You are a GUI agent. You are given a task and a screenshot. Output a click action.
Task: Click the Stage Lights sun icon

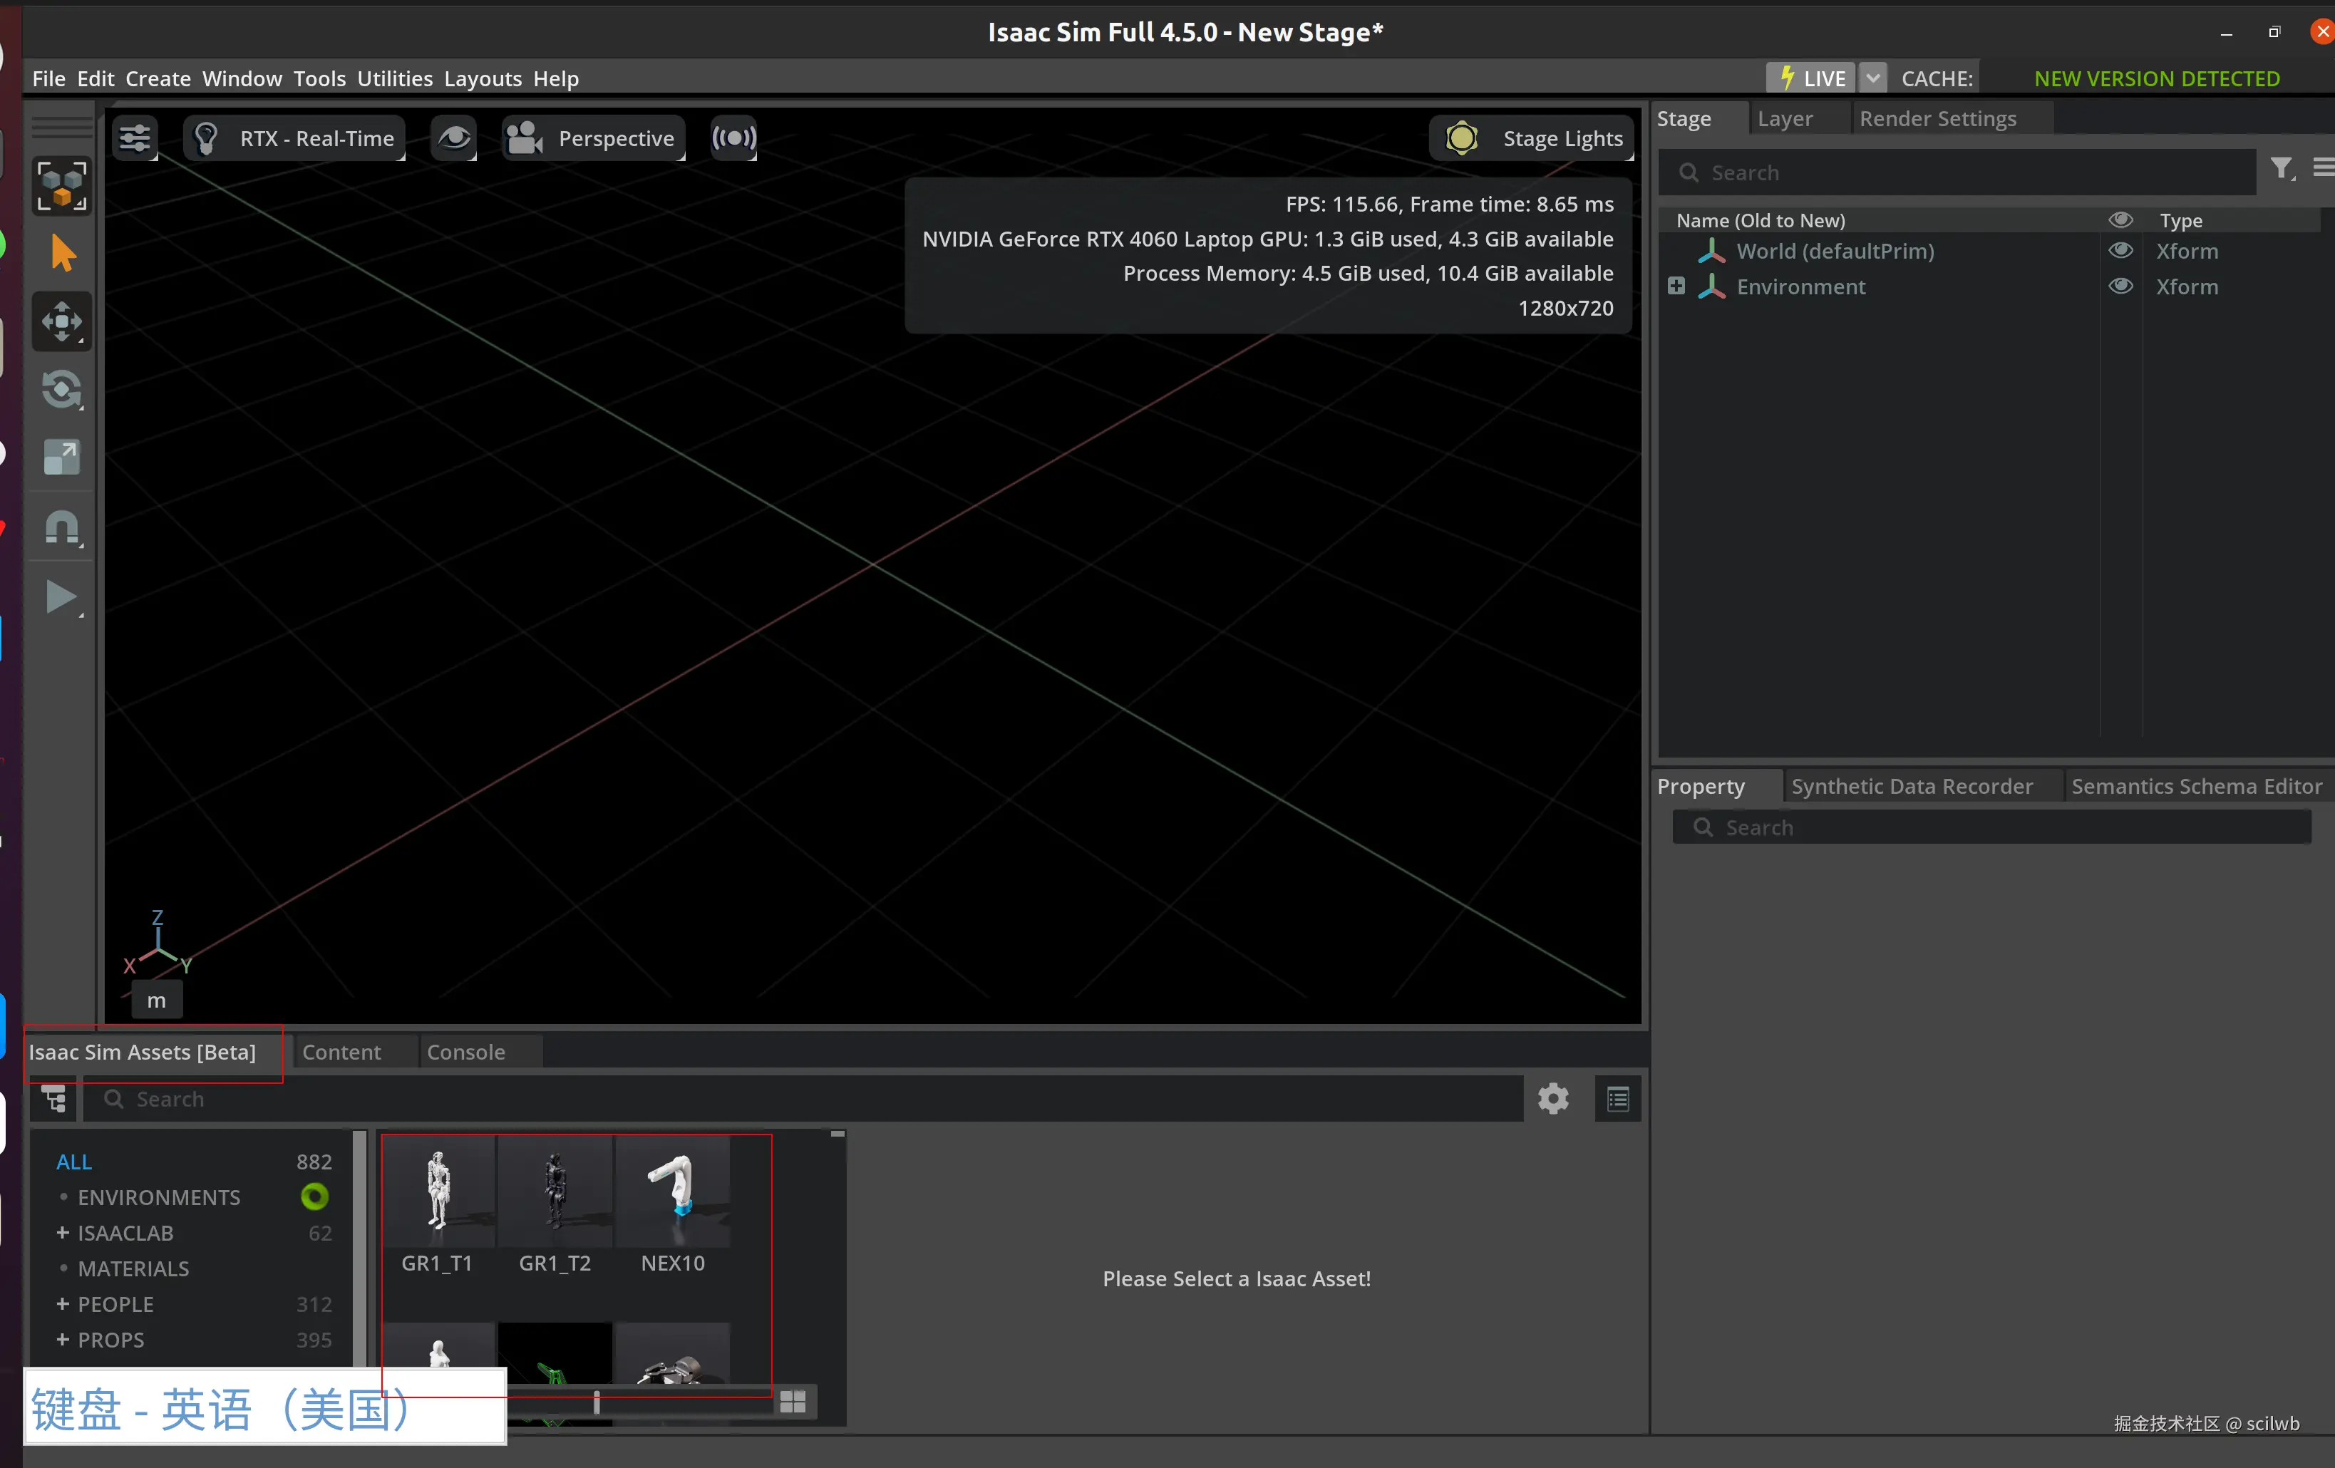pyautogui.click(x=1461, y=138)
